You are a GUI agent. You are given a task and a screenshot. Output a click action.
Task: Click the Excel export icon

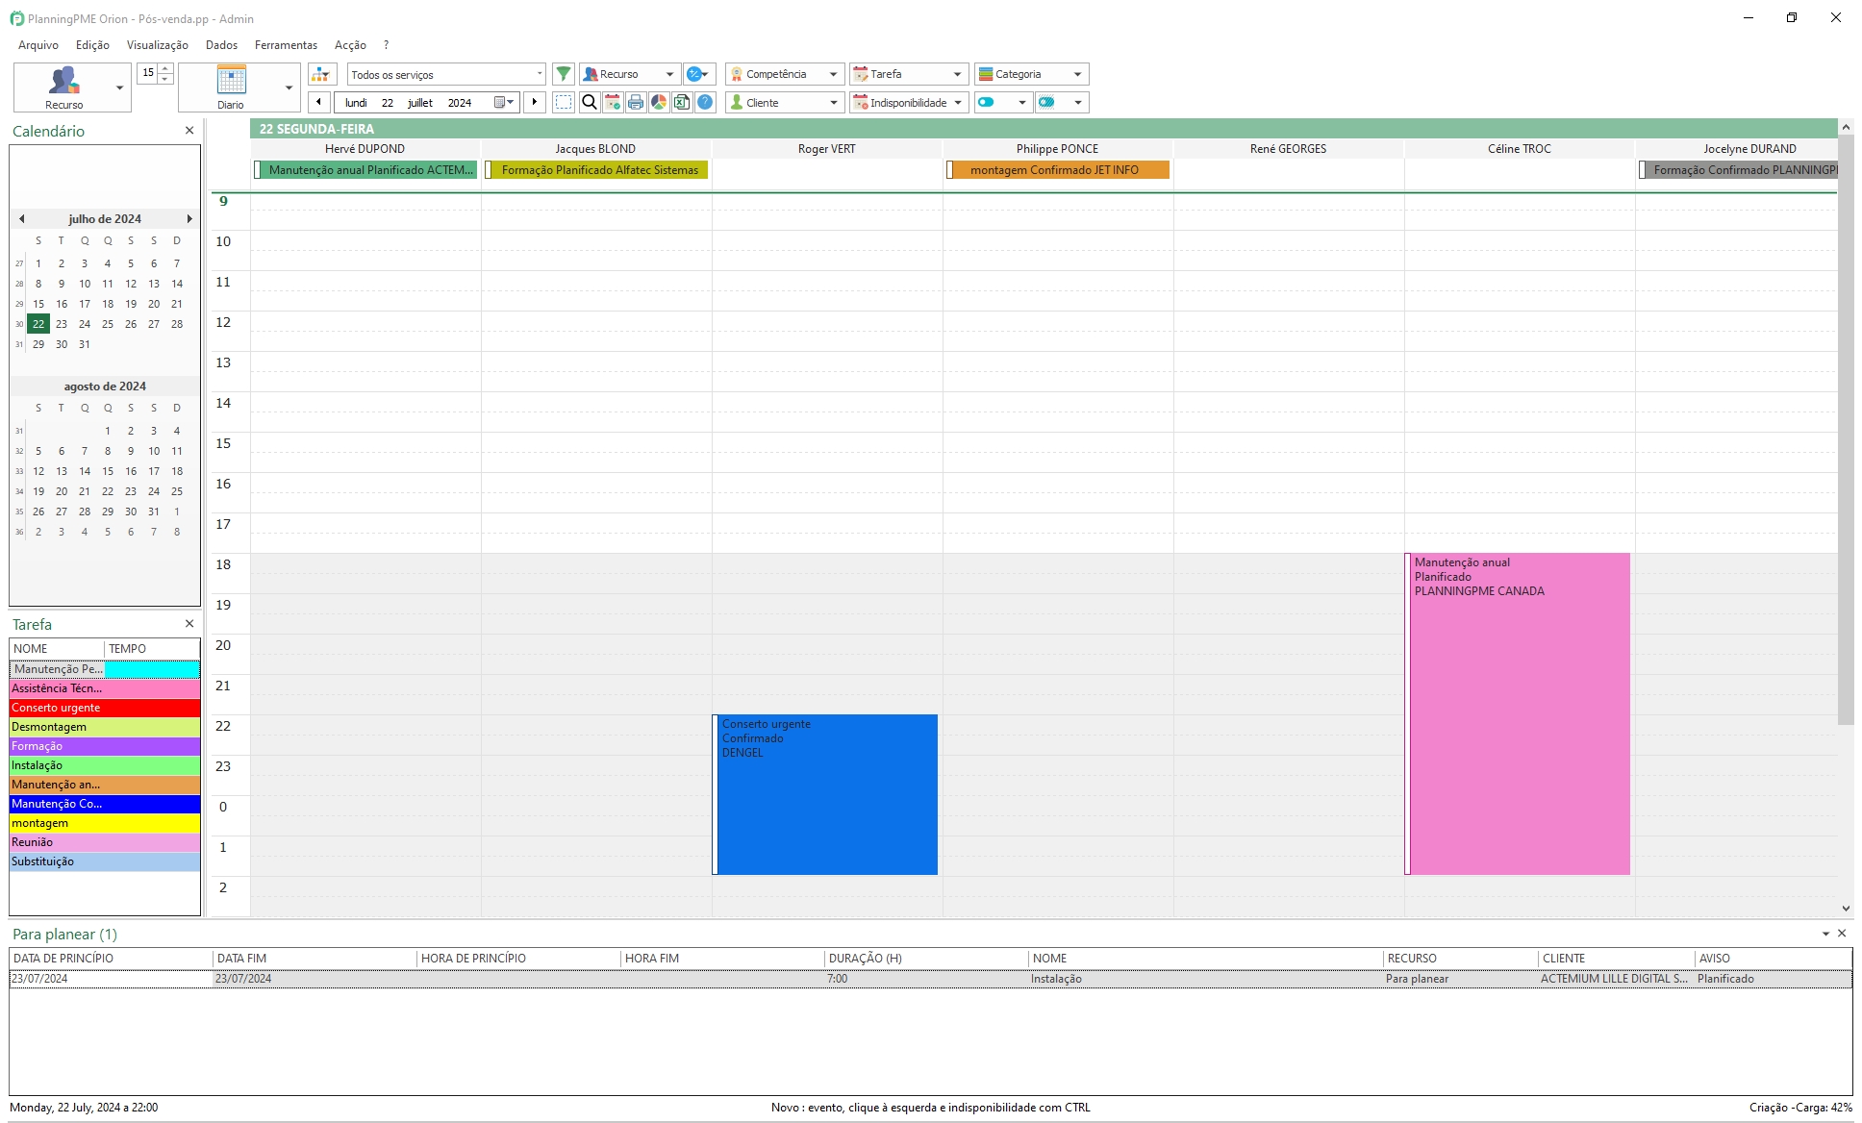point(682,102)
